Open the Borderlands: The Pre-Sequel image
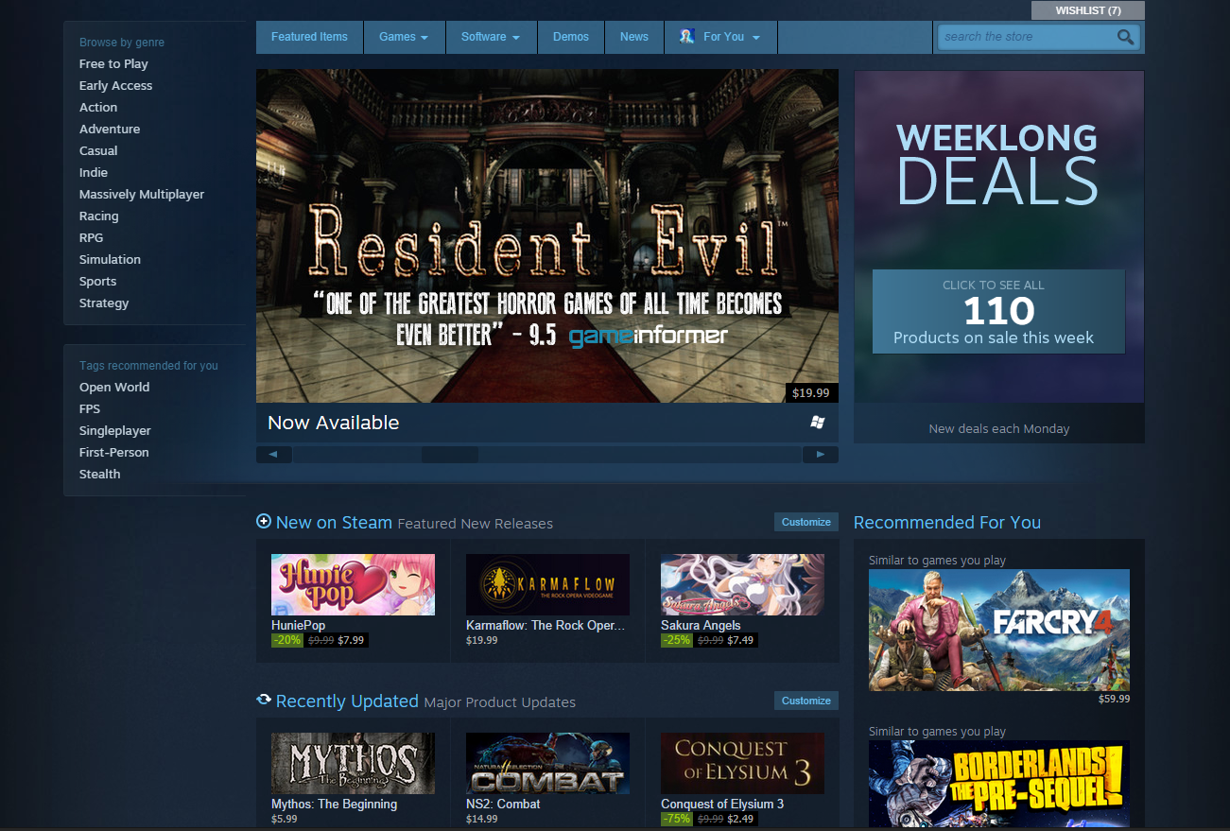Viewport: 1230px width, 831px height. [999, 785]
